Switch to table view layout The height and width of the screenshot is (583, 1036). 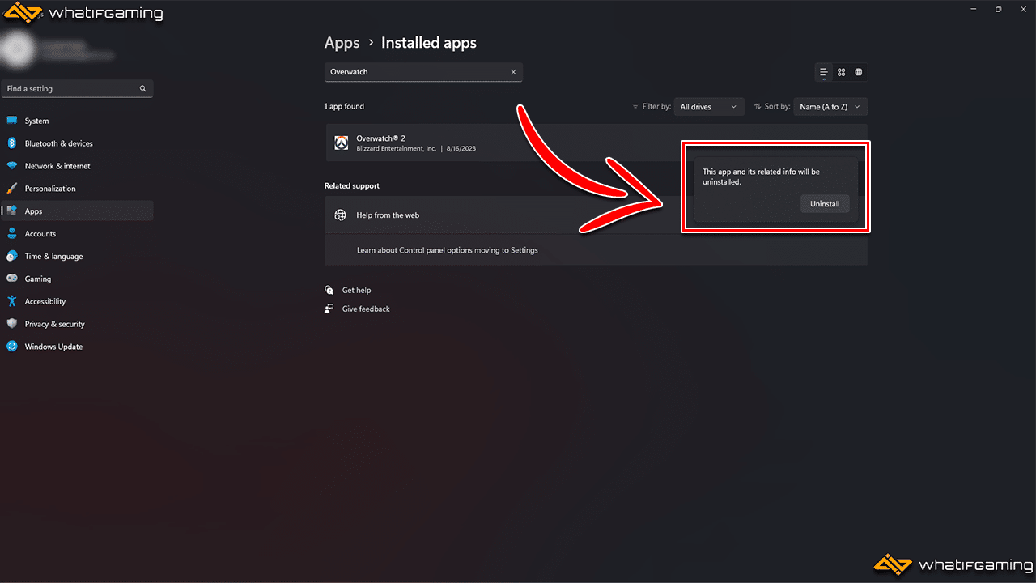(859, 72)
